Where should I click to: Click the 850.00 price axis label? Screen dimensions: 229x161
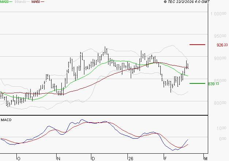(x=220, y=80)
